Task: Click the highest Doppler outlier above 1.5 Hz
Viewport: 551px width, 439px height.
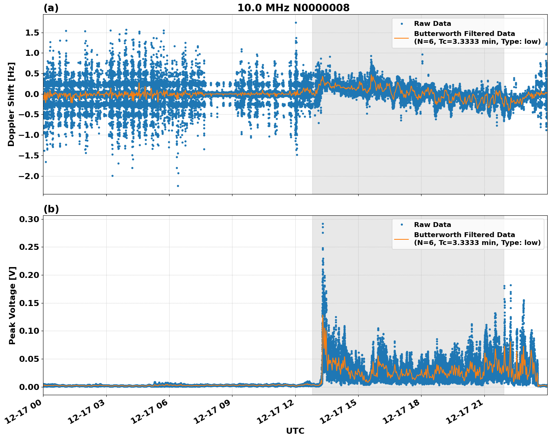Action: tap(296, 22)
